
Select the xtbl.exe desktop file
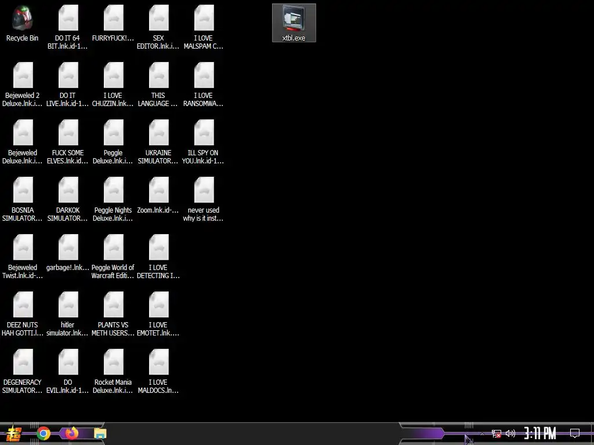coord(294,23)
